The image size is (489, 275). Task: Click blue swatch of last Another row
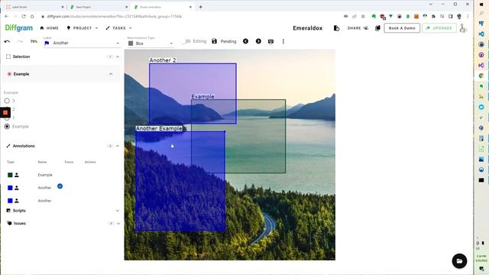(x=10, y=200)
